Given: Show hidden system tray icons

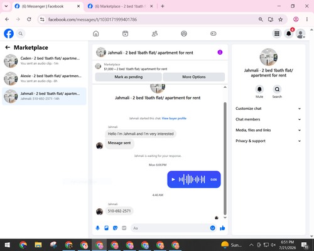Looking at the screenshot, I should pos(251,245).
